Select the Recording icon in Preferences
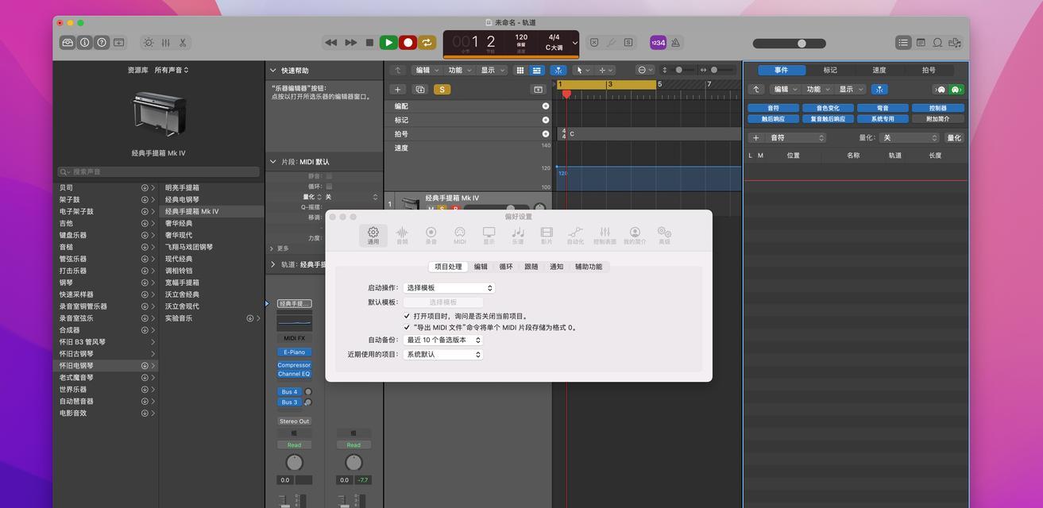Image resolution: width=1043 pixels, height=508 pixels. click(431, 235)
